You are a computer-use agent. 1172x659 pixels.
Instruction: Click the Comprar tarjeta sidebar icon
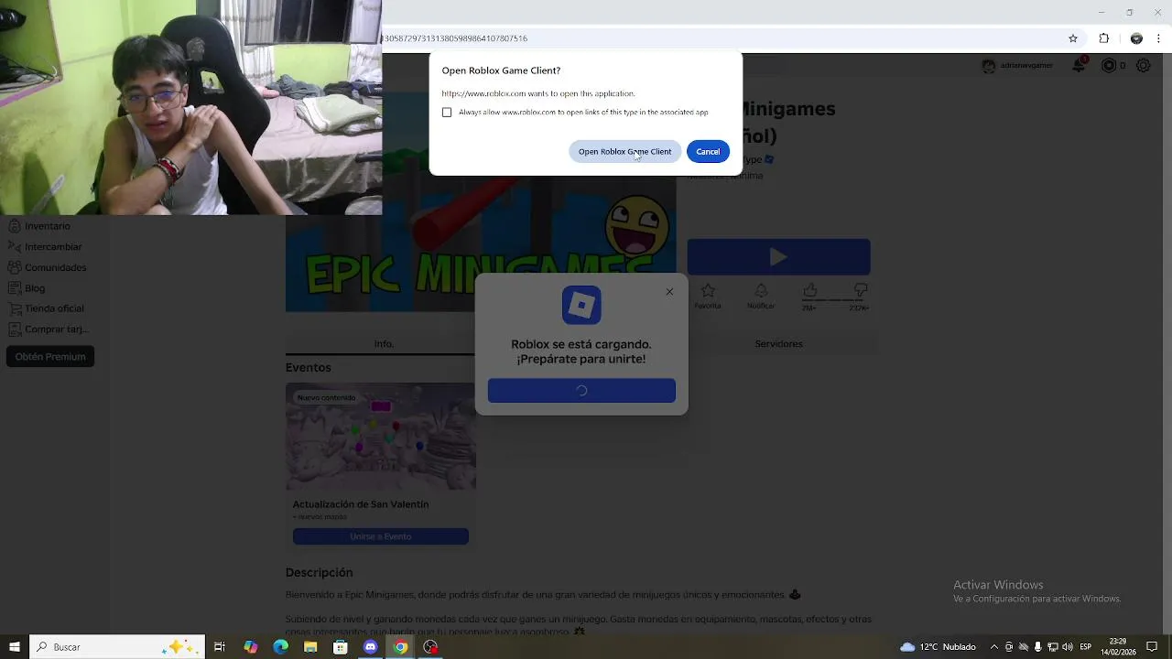[15, 329]
